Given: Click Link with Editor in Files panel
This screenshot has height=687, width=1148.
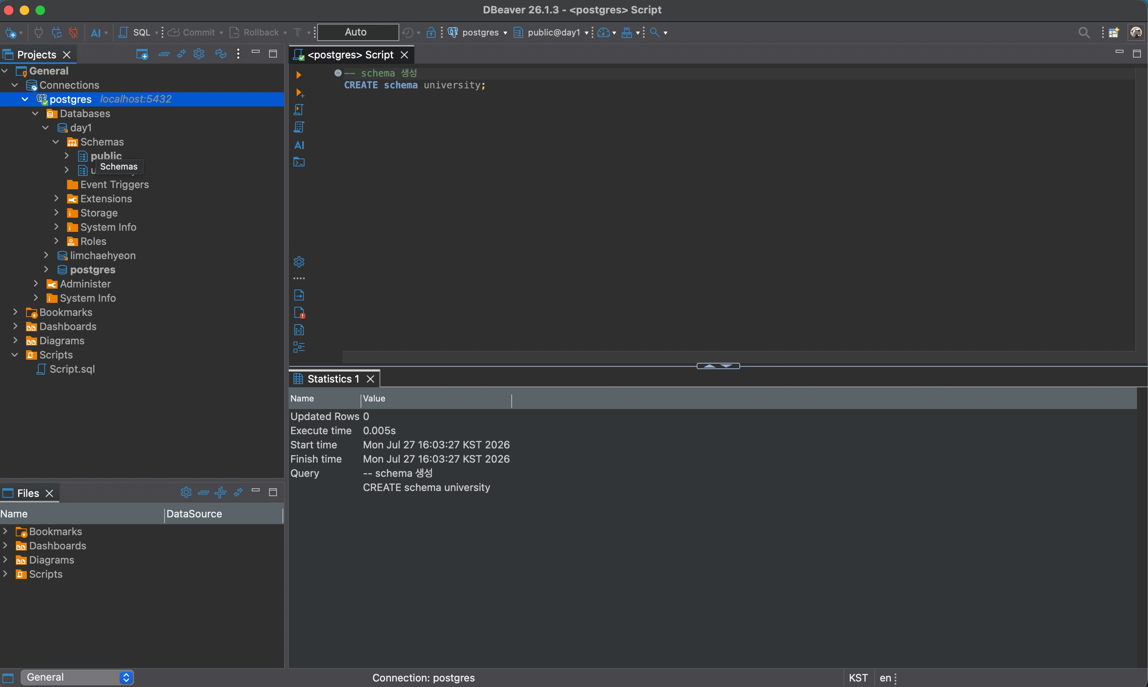Looking at the screenshot, I should (x=238, y=493).
